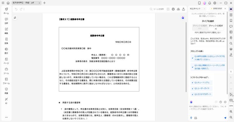Upload the document to cloud
This screenshot has height=122, width=234.
pos(178,9)
